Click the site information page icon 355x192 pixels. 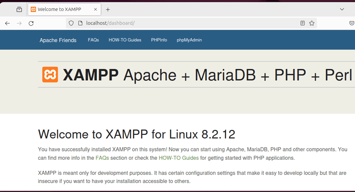[x=80, y=23]
